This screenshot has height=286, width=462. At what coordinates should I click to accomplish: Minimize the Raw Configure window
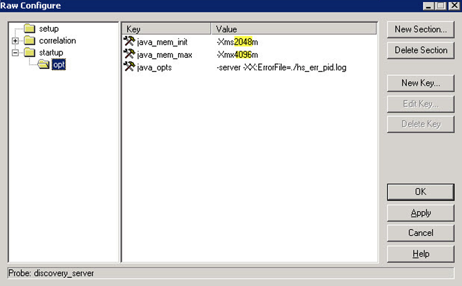tap(428, 6)
